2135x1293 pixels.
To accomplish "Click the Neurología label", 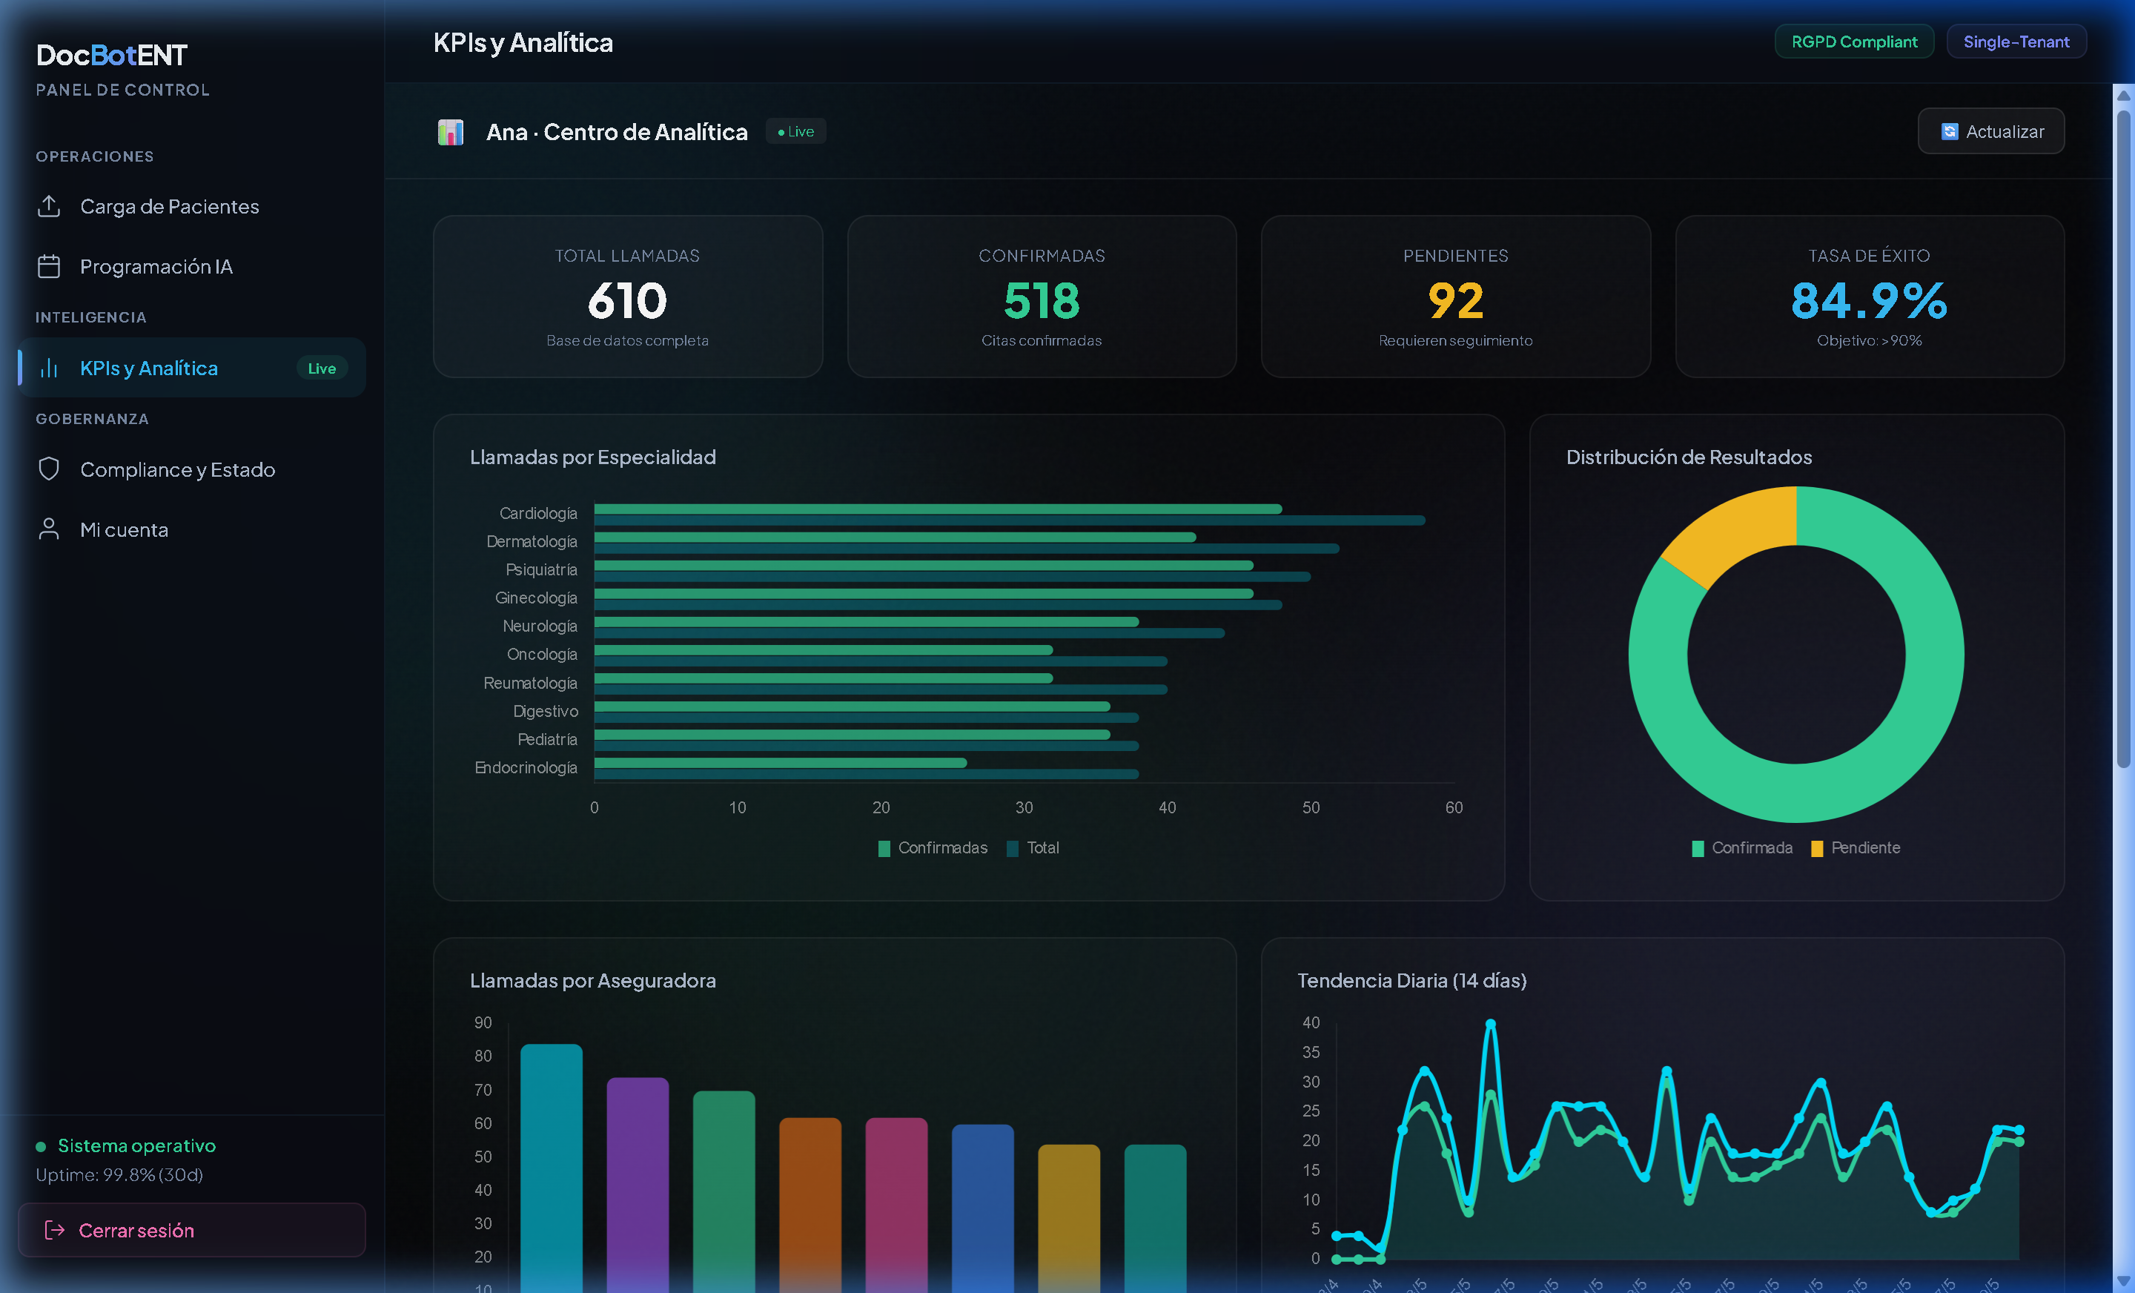I will coord(540,626).
